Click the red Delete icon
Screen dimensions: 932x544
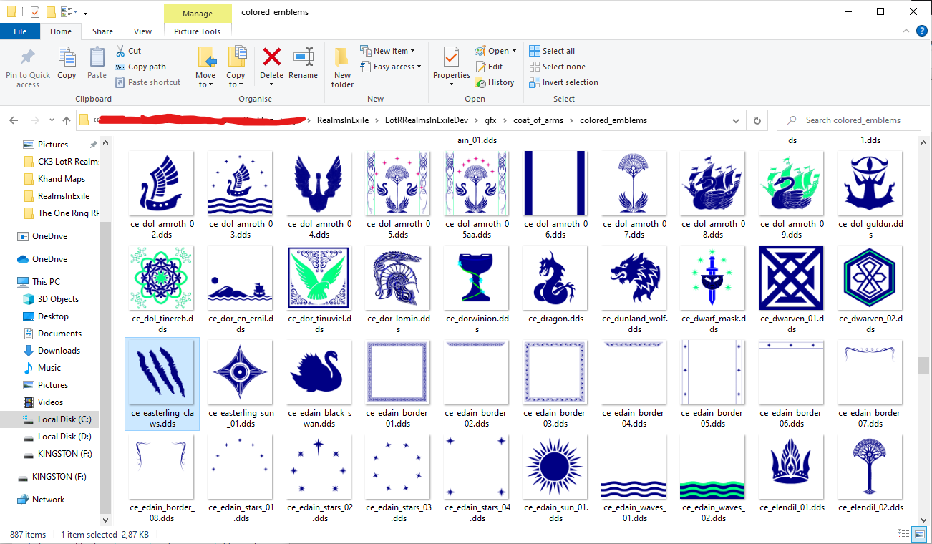coord(271,57)
